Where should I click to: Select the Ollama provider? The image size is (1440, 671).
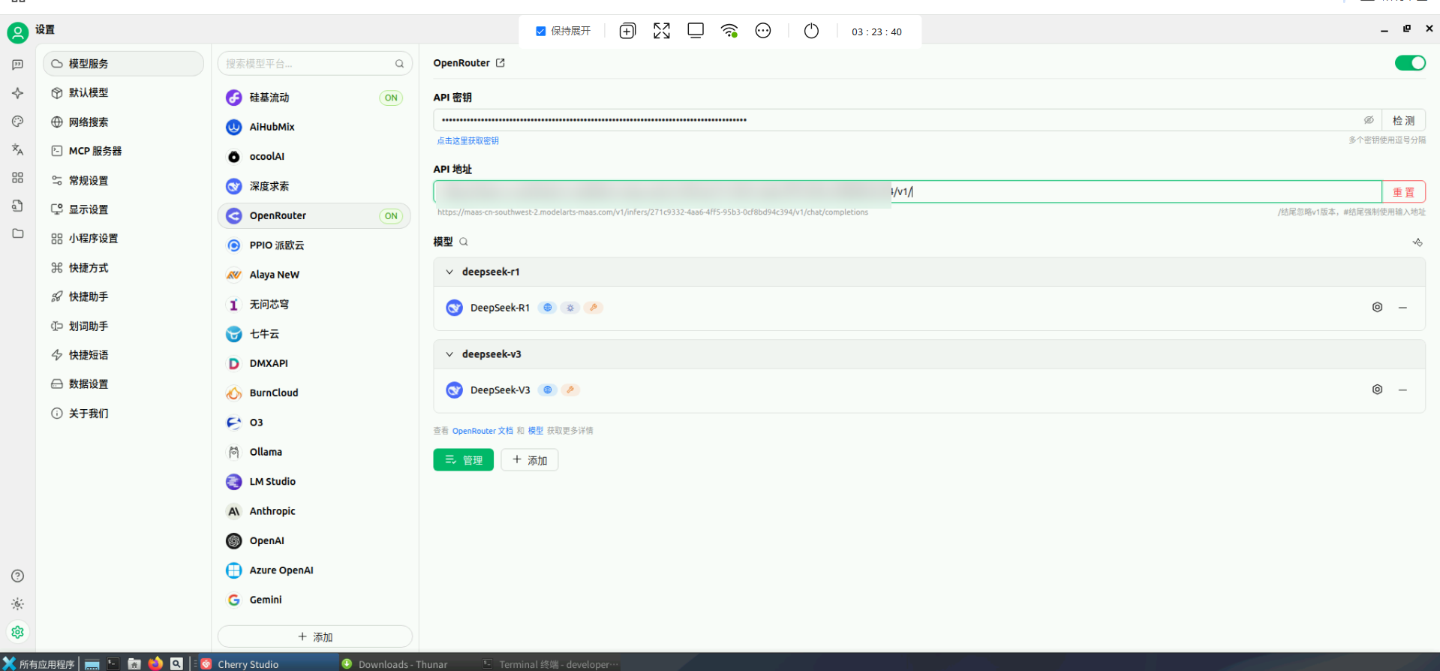314,452
